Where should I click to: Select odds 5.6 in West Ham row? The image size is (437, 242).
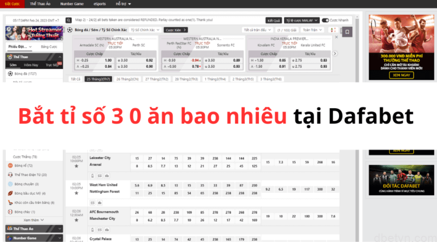pyautogui.click(x=137, y=186)
